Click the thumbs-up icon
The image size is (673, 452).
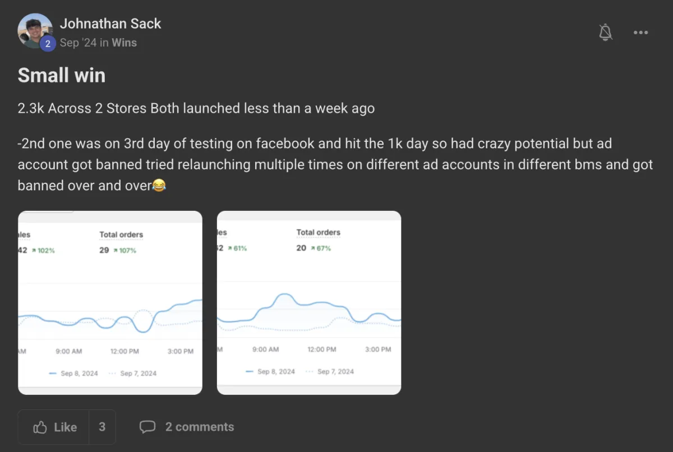click(40, 427)
